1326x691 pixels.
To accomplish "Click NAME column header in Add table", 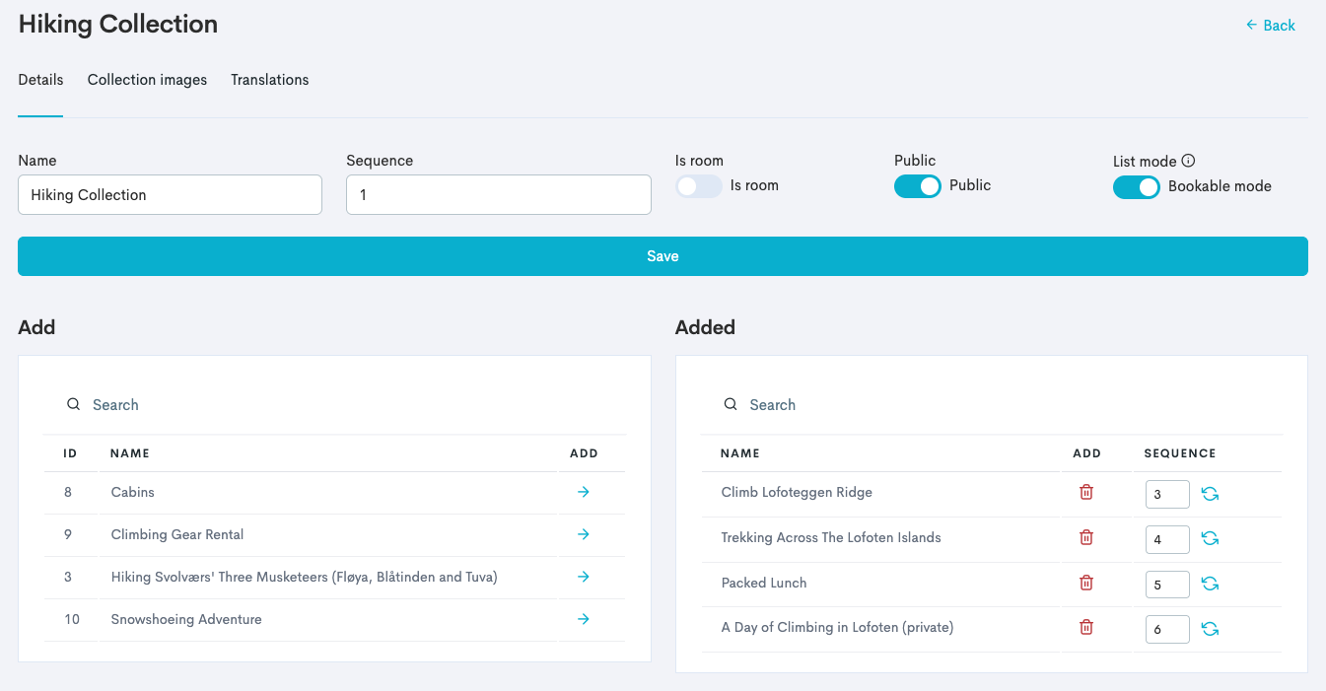I will point(130,453).
